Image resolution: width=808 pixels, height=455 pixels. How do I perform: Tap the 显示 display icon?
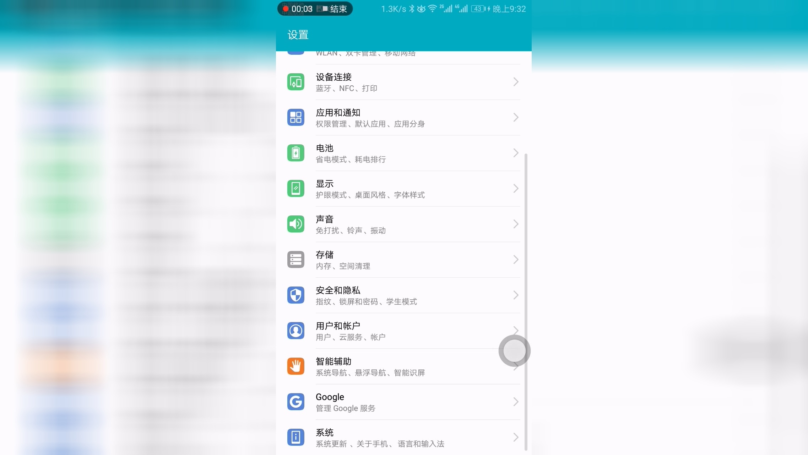(x=295, y=188)
